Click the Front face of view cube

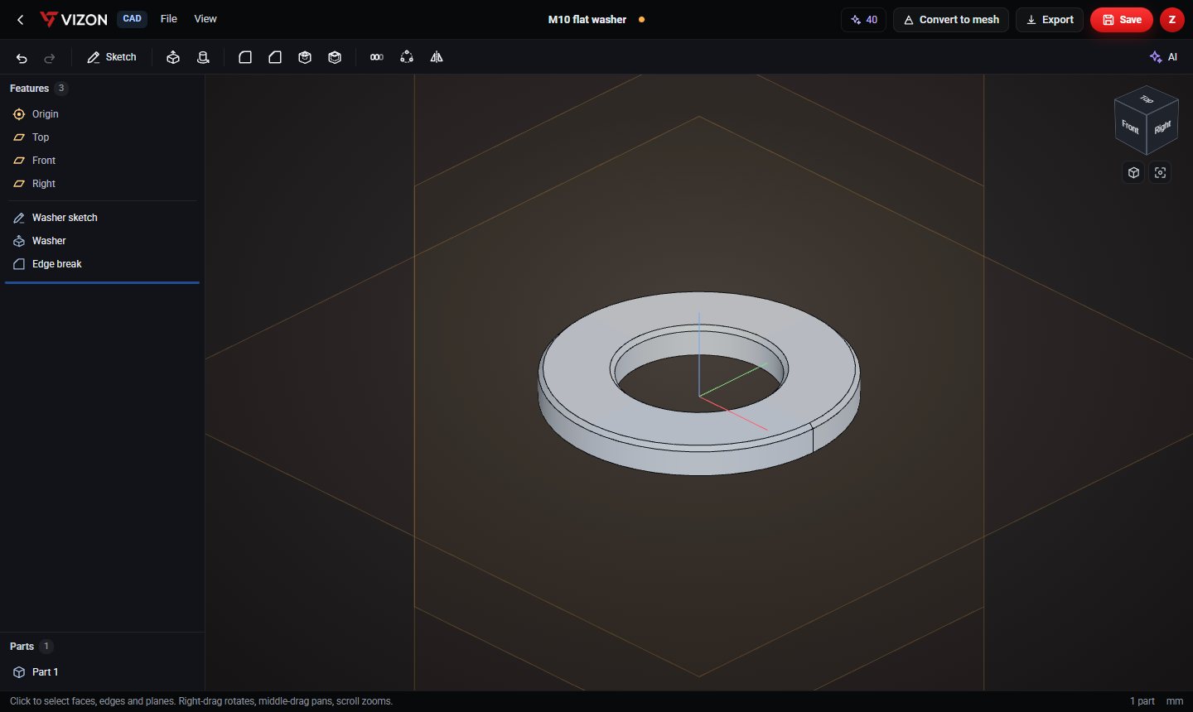(x=1130, y=127)
